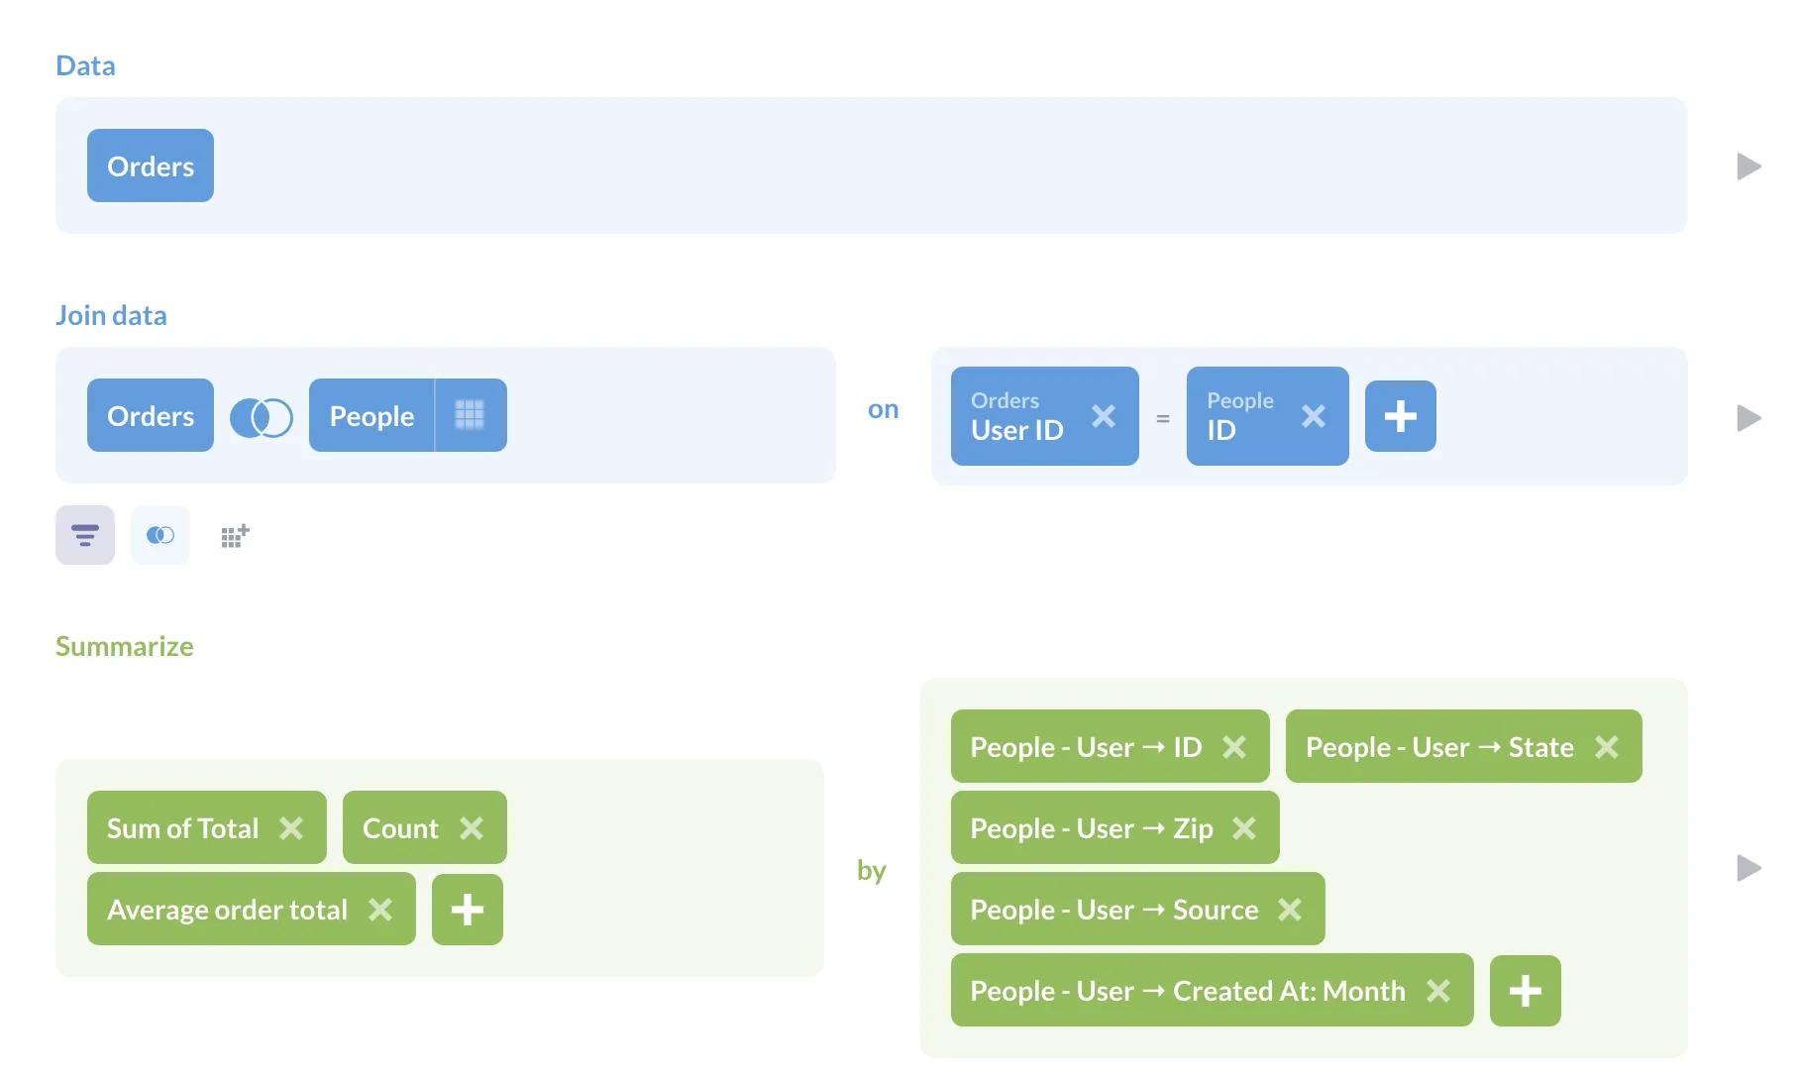Preview the Data step with its play icon
This screenshot has width=1801, height=1082.
1749,166
